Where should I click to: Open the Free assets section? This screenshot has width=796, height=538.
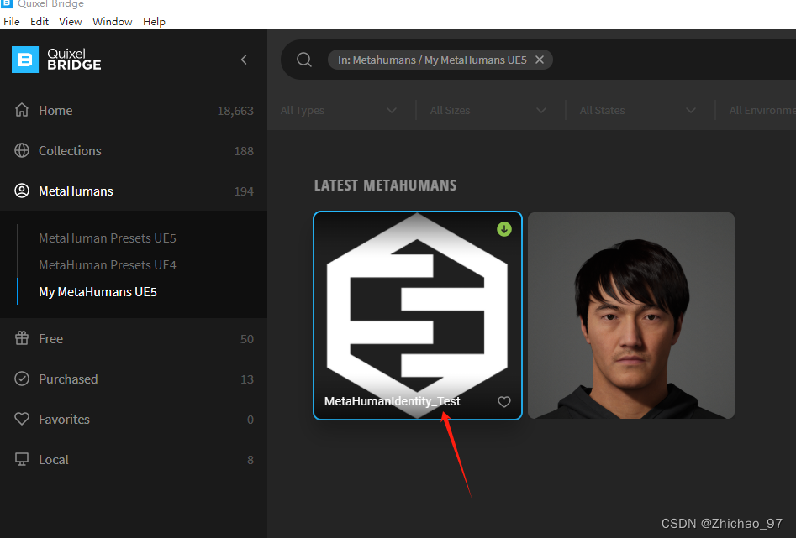pos(134,338)
